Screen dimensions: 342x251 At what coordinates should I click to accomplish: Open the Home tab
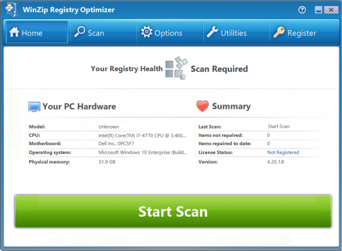[x=36, y=32]
